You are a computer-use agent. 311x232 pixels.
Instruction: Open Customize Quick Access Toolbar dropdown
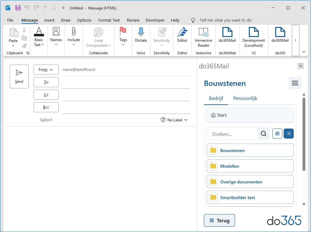coord(63,8)
